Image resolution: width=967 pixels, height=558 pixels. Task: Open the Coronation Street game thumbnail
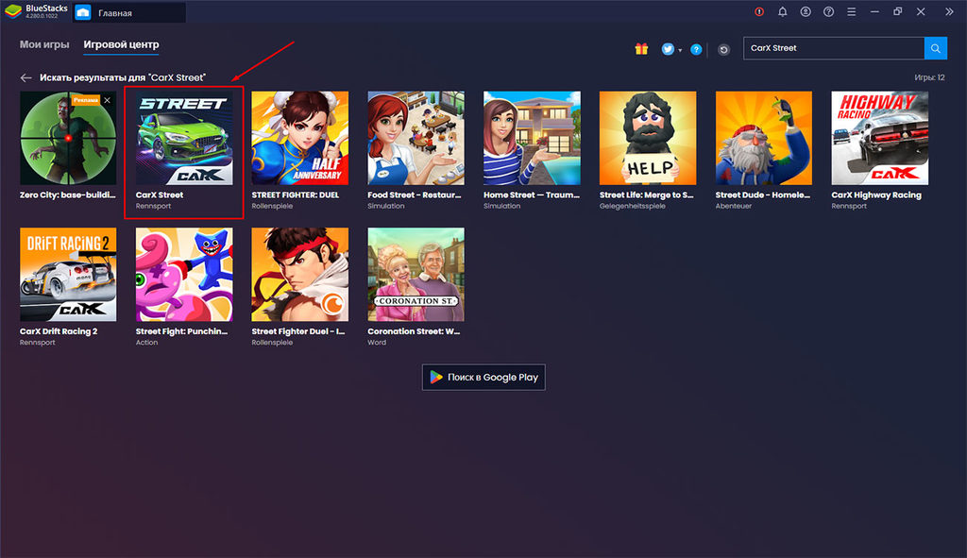(x=416, y=275)
